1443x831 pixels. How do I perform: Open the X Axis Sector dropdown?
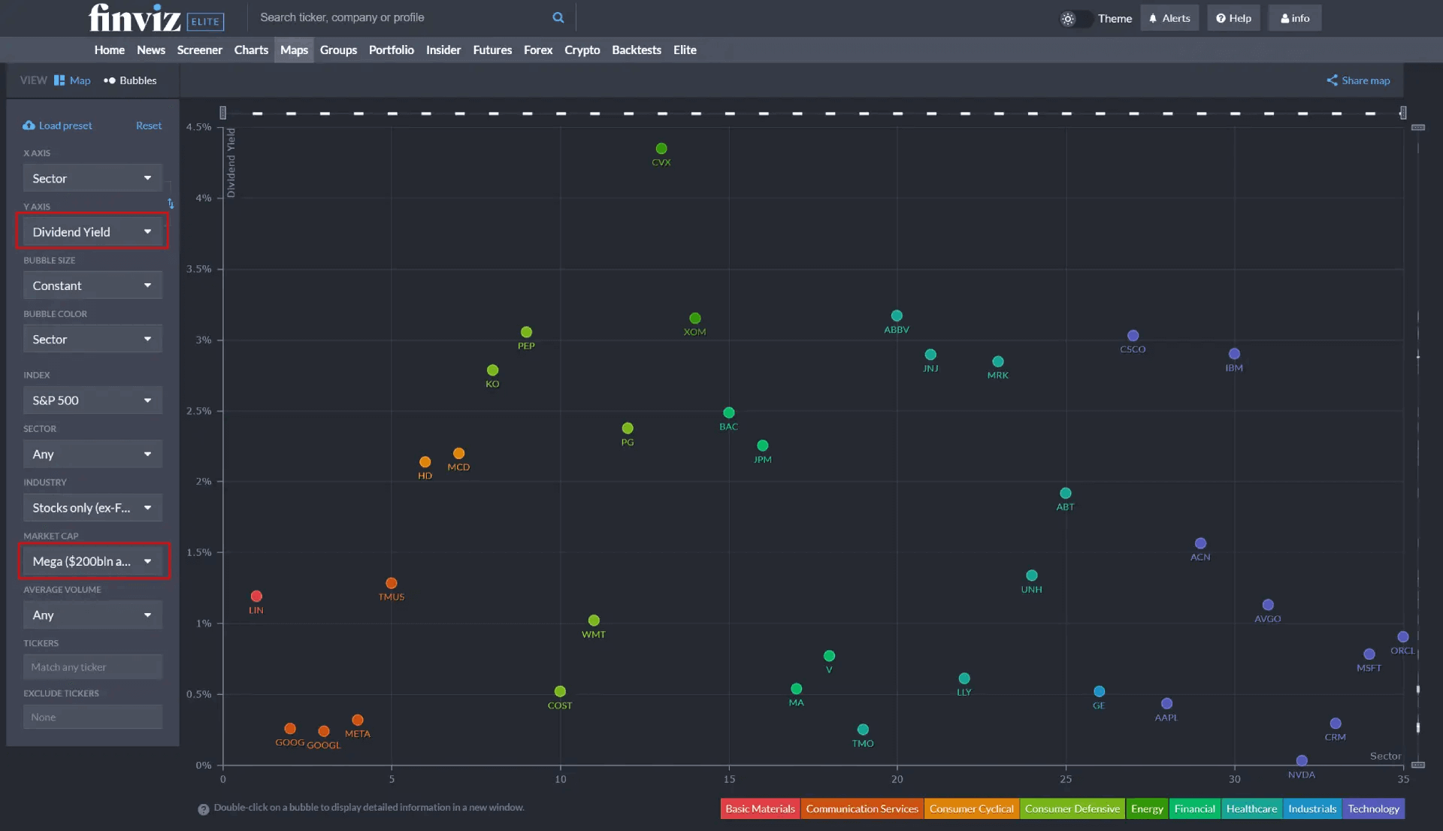[x=92, y=178]
